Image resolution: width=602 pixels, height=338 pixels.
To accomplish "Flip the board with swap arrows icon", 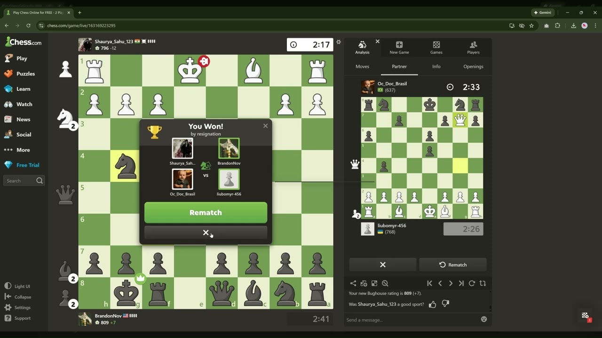I will tap(483, 283).
